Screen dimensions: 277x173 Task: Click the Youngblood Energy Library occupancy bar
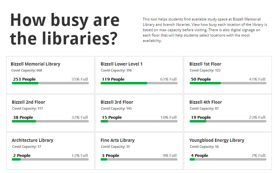[228, 159]
